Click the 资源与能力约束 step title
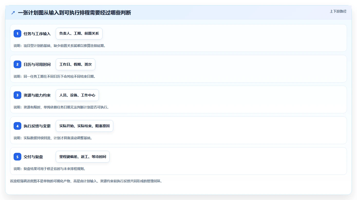Image resolution: width=357 pixels, height=200 pixels. coord(37,95)
